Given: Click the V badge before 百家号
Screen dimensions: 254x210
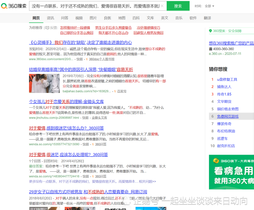Looking at the screenshot, I should (x=115, y=91).
